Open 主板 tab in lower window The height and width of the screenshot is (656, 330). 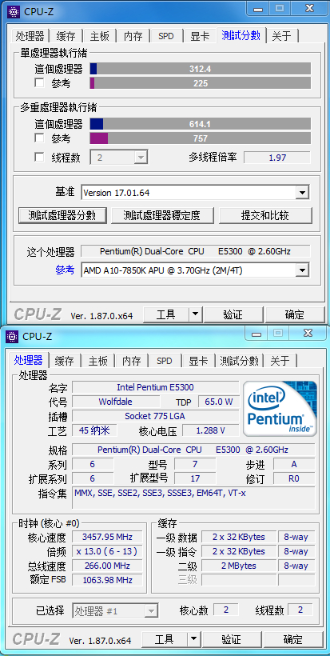[97, 361]
